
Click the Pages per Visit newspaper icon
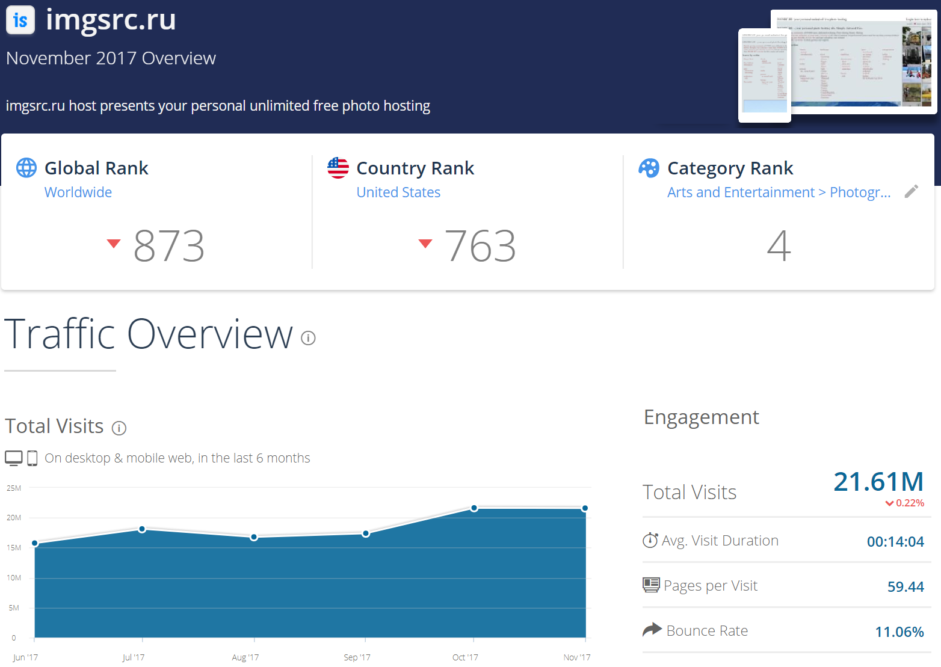651,585
